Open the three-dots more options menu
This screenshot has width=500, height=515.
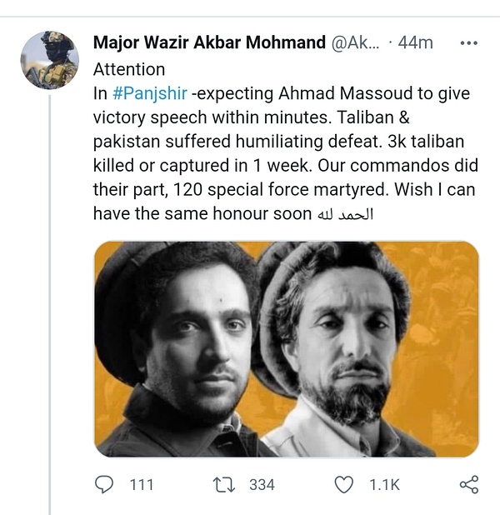coord(469,42)
